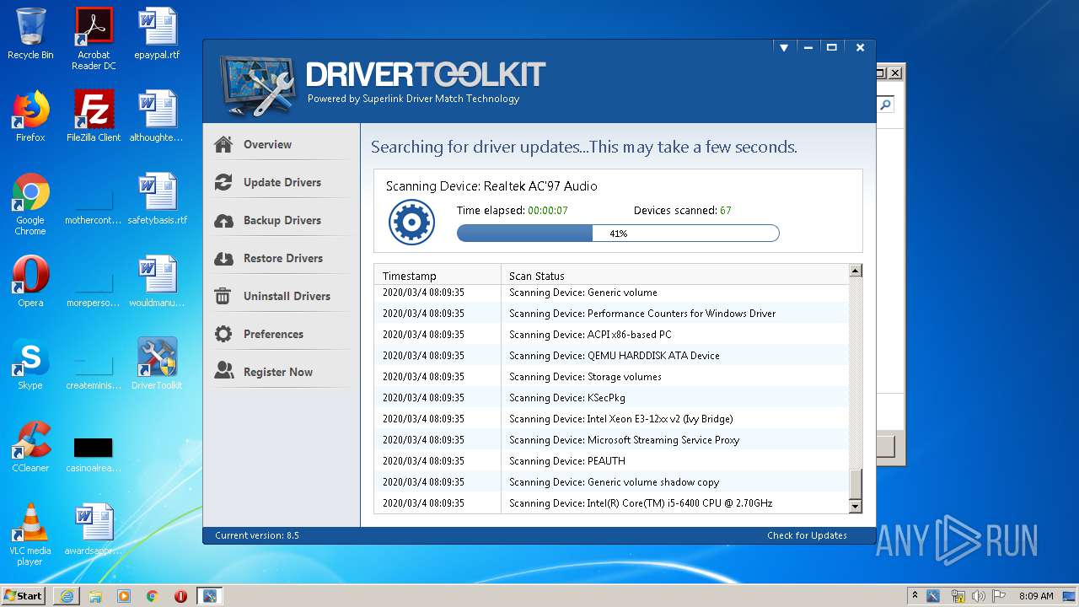Click scan log scrollbar down arrow
The width and height of the screenshot is (1079, 607).
(x=856, y=506)
